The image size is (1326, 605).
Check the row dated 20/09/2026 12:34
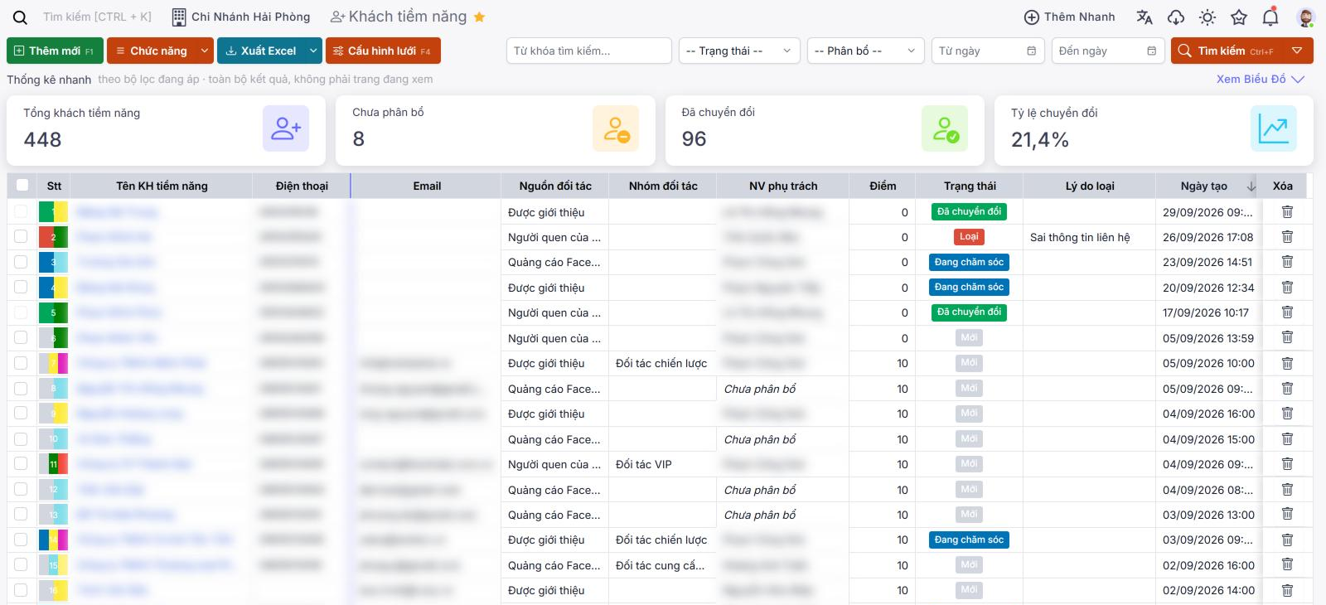click(21, 288)
